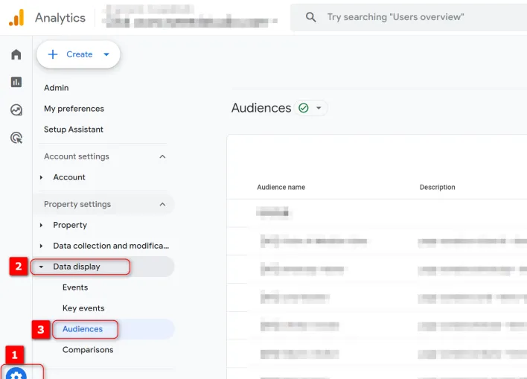The height and width of the screenshot is (379, 527).
Task: Open My preferences
Action: (x=74, y=109)
